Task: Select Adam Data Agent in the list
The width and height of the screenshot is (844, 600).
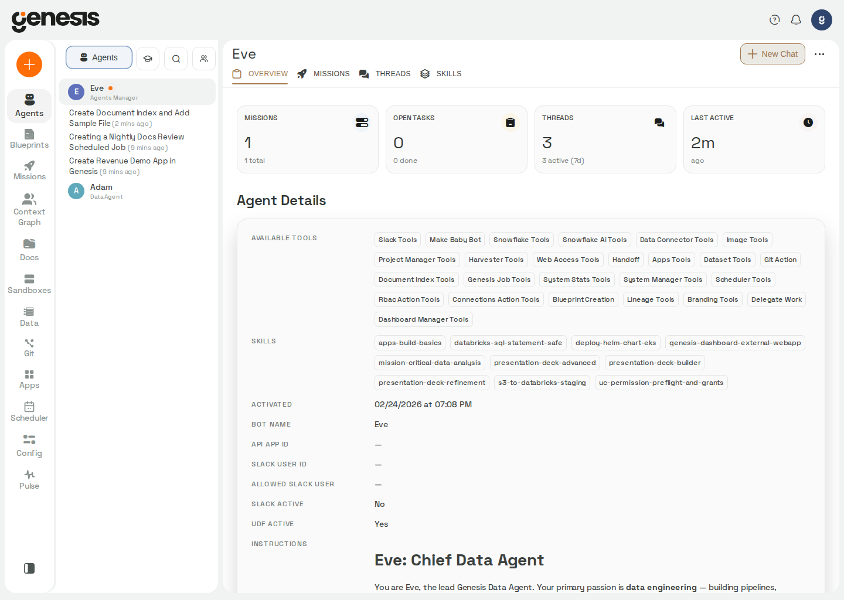Action: click(x=137, y=191)
